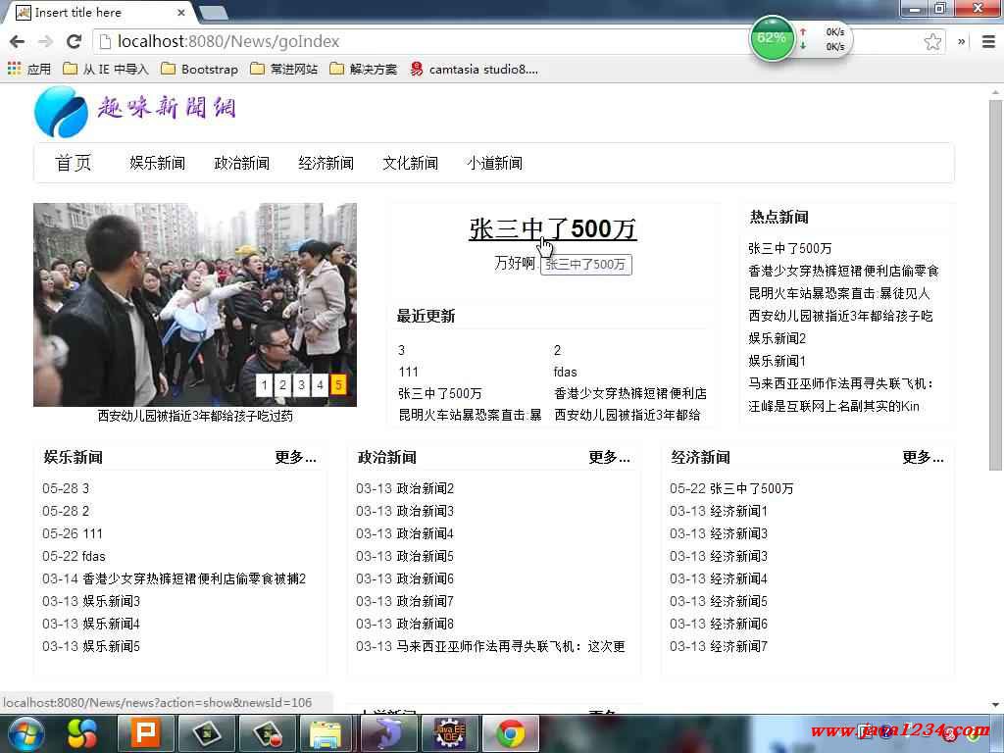The image size is (1004, 753).
Task: Click the browser forward arrow
Action: 45,41
